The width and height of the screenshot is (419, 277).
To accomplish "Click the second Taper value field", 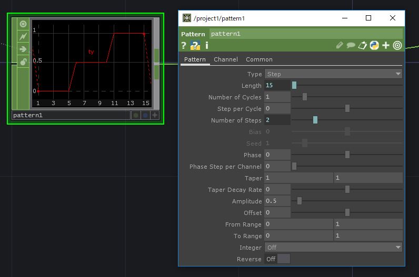I will (368, 178).
